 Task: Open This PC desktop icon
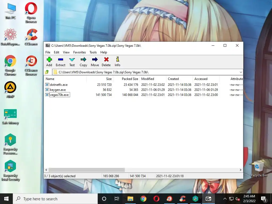[x=10, y=11]
